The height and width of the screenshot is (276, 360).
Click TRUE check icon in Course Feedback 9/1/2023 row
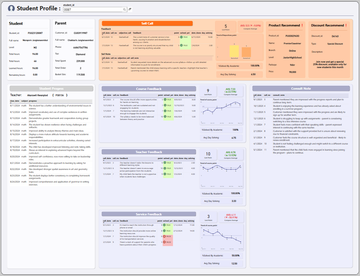[x=165, y=100]
